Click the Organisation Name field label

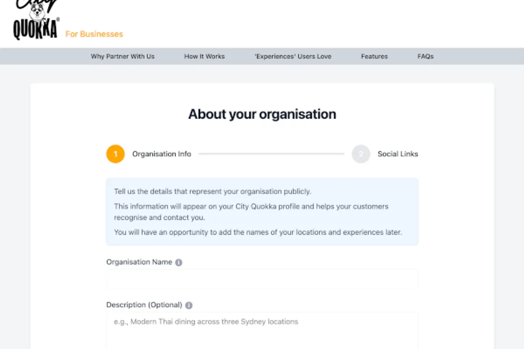(139, 262)
